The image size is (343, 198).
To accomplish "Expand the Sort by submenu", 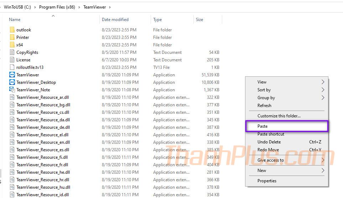I will [264, 90].
